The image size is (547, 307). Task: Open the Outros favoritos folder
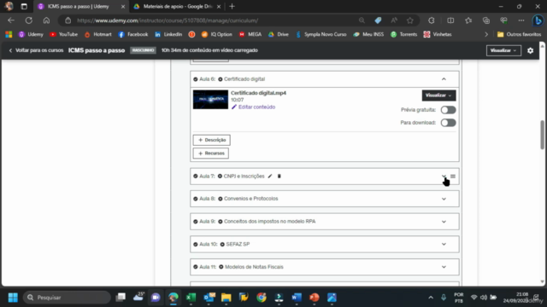[519, 34]
